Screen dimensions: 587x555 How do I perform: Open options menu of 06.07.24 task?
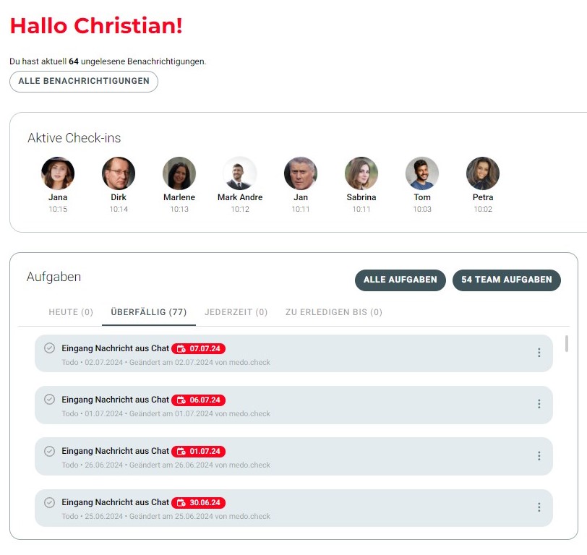[x=539, y=404]
